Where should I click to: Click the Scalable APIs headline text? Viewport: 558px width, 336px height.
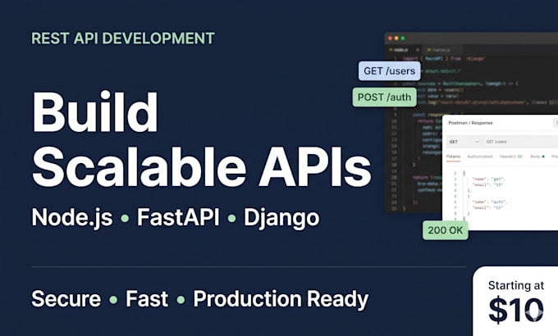(202, 166)
